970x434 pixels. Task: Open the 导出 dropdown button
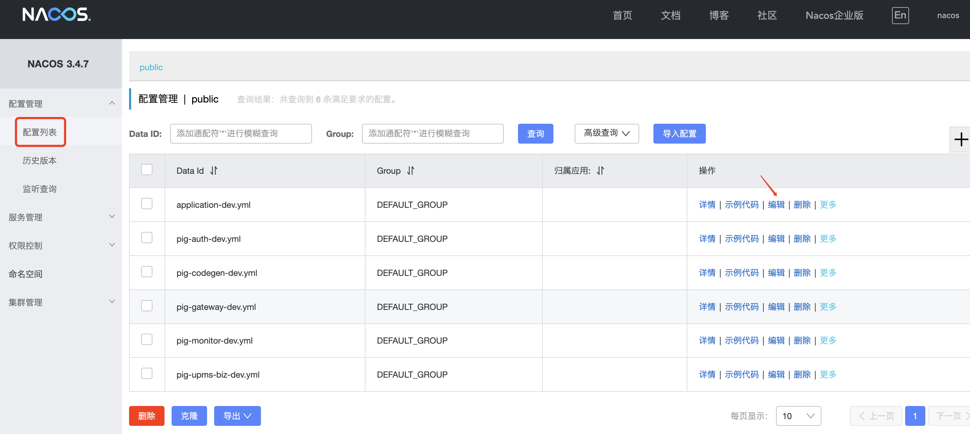[x=237, y=416]
